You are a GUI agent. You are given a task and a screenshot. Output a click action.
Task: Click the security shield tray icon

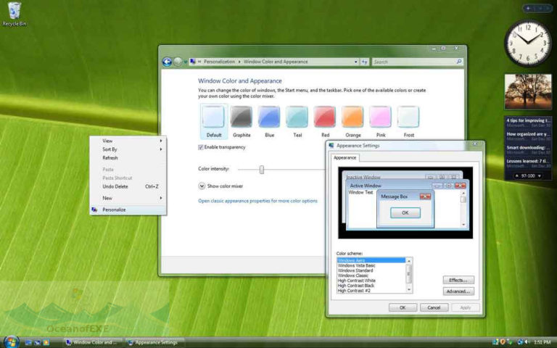click(x=503, y=342)
